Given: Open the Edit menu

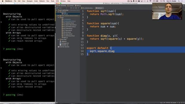Looking at the screenshot, I should tap(19, 1).
